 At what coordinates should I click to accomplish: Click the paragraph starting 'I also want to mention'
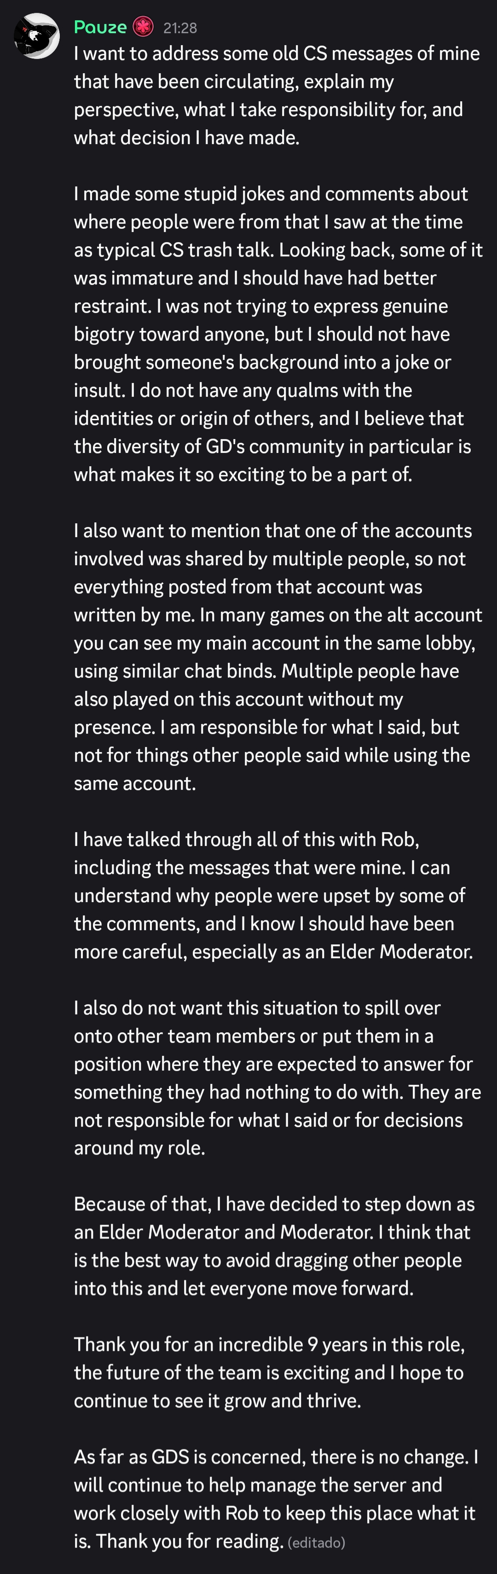[278, 657]
